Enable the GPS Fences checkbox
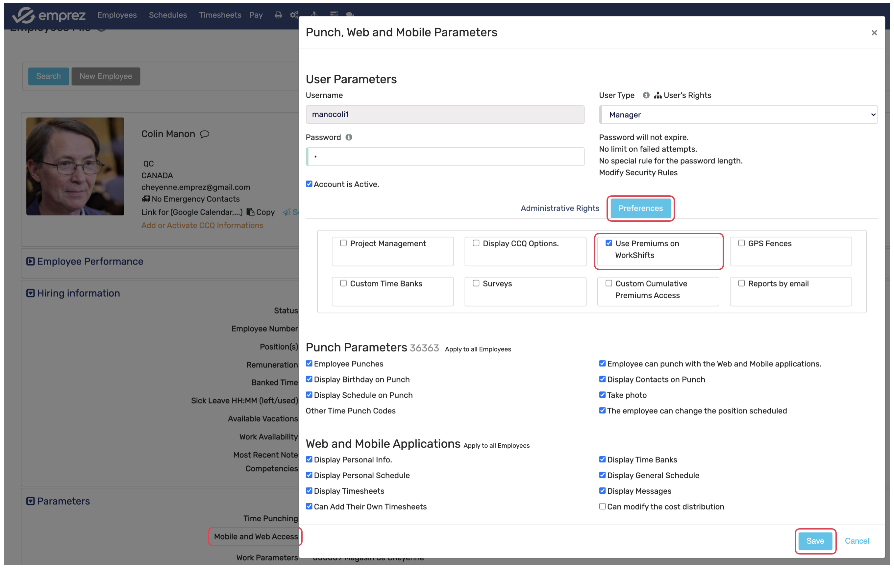The width and height of the screenshot is (894, 569). tap(741, 243)
